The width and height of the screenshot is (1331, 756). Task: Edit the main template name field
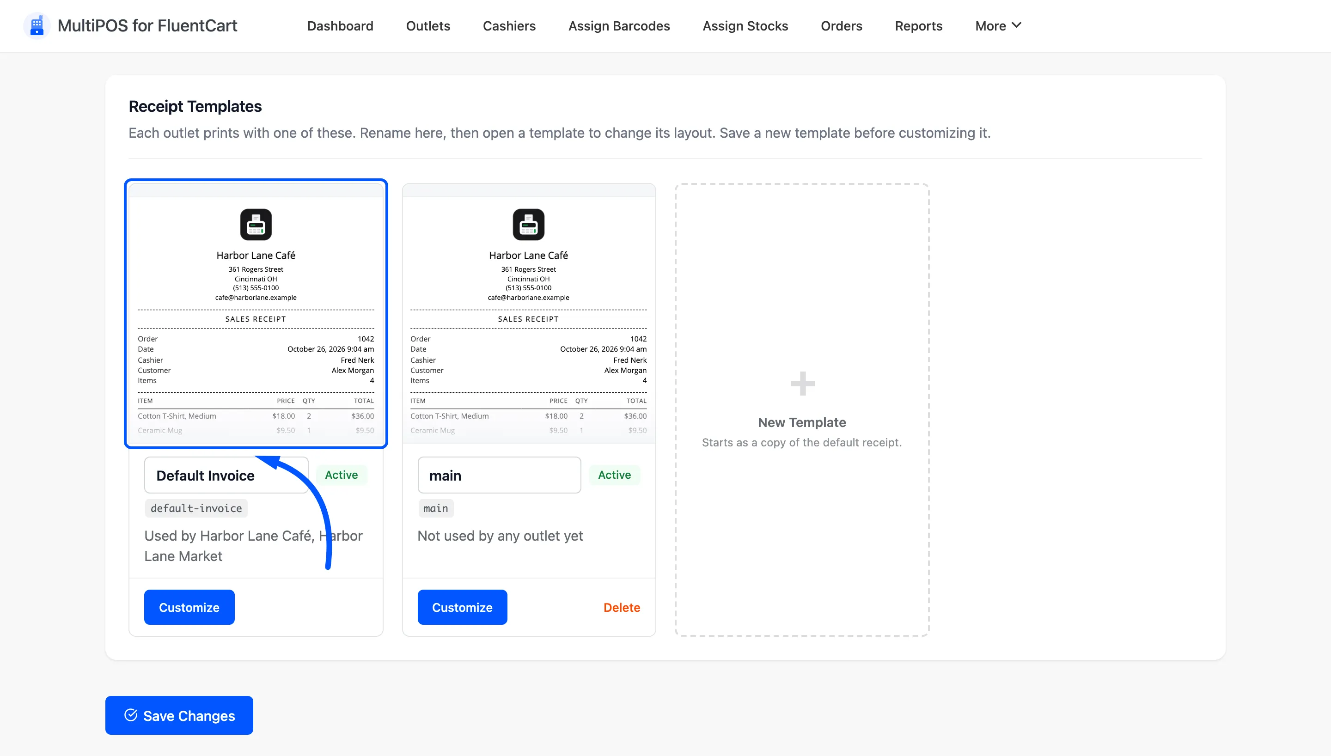(499, 475)
